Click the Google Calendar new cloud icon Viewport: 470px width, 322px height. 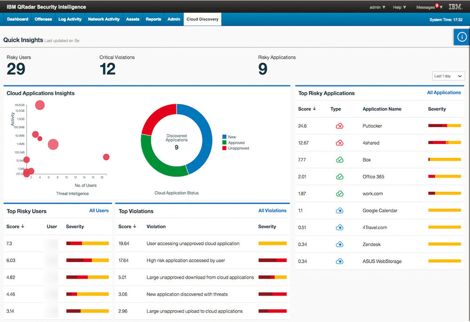click(x=339, y=211)
